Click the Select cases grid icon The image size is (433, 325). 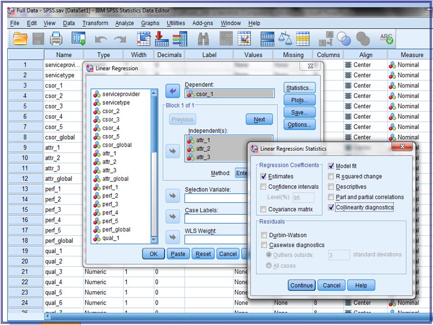tap(303, 39)
